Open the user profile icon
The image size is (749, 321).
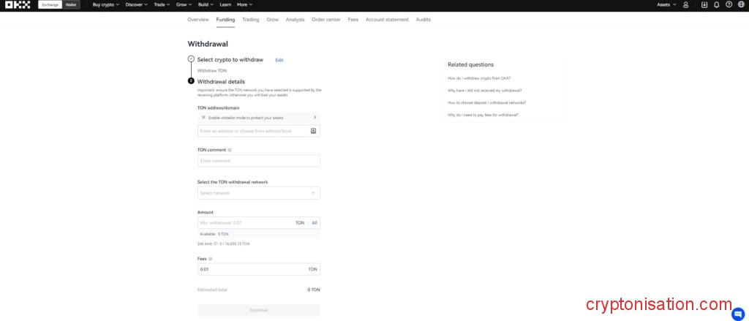pyautogui.click(x=685, y=4)
